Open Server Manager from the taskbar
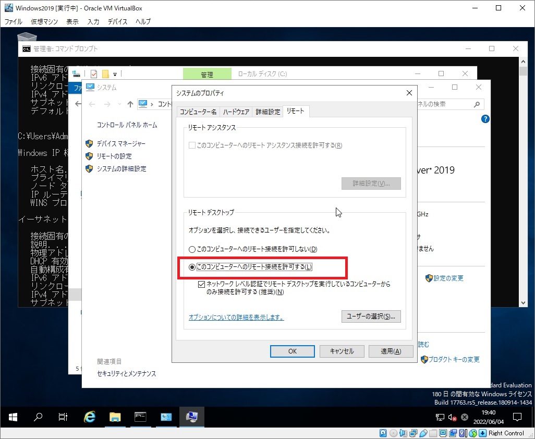Image resolution: width=535 pixels, height=439 pixels. 166,417
